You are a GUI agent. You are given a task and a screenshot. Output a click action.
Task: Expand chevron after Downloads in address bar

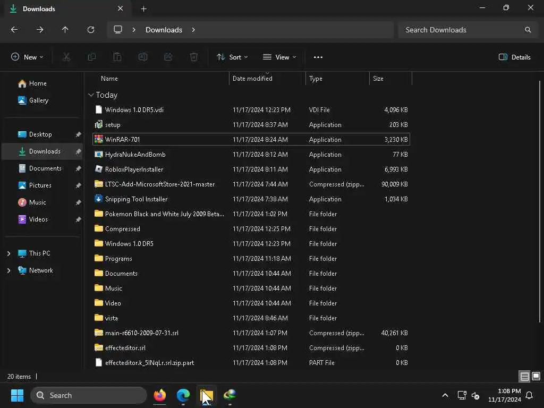(193, 30)
